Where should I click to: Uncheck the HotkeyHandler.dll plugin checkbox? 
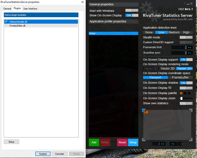click(x=6, y=22)
